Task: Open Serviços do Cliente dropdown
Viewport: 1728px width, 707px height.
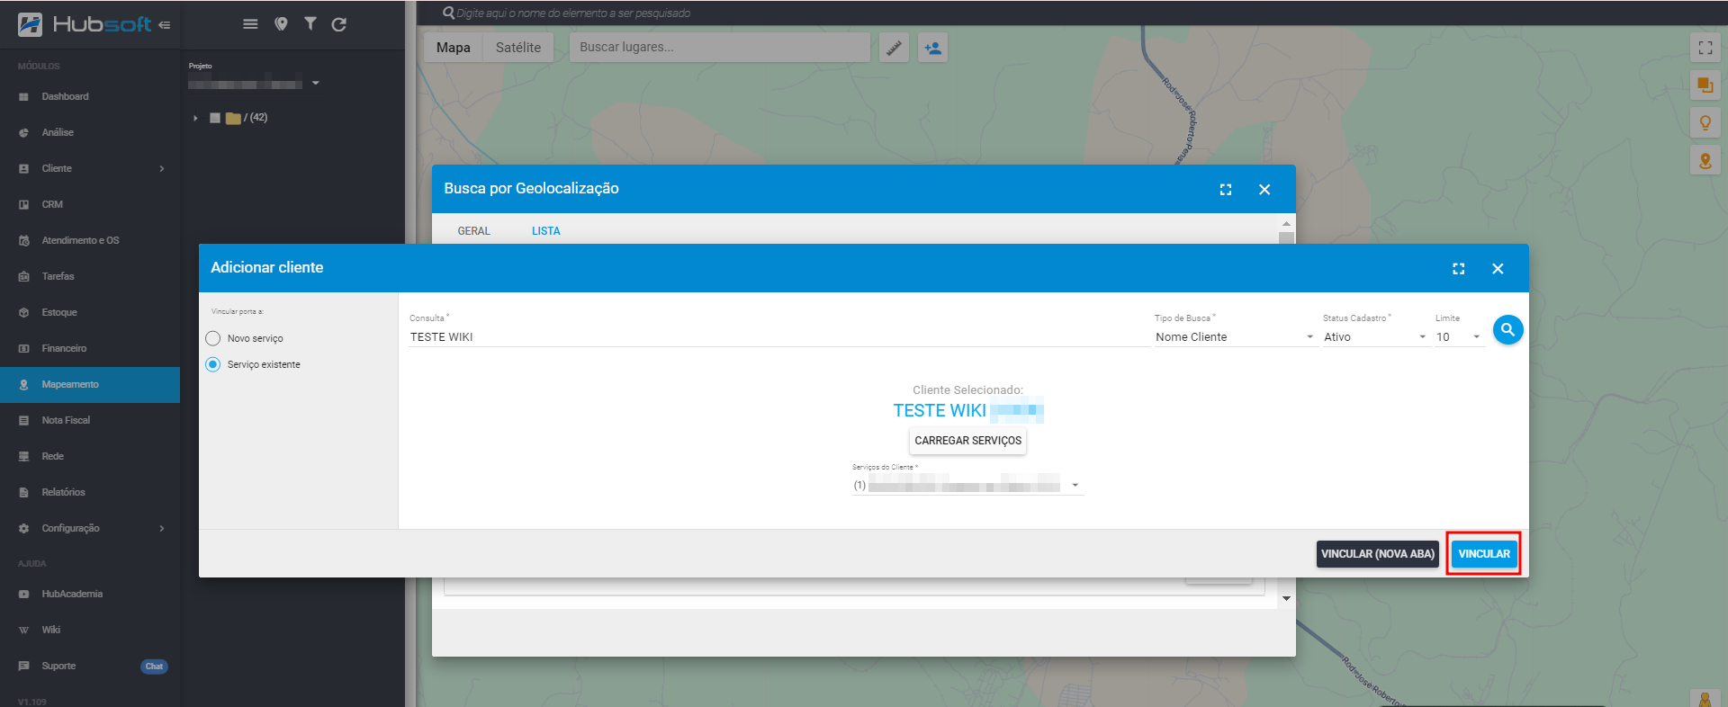Action: (967, 486)
